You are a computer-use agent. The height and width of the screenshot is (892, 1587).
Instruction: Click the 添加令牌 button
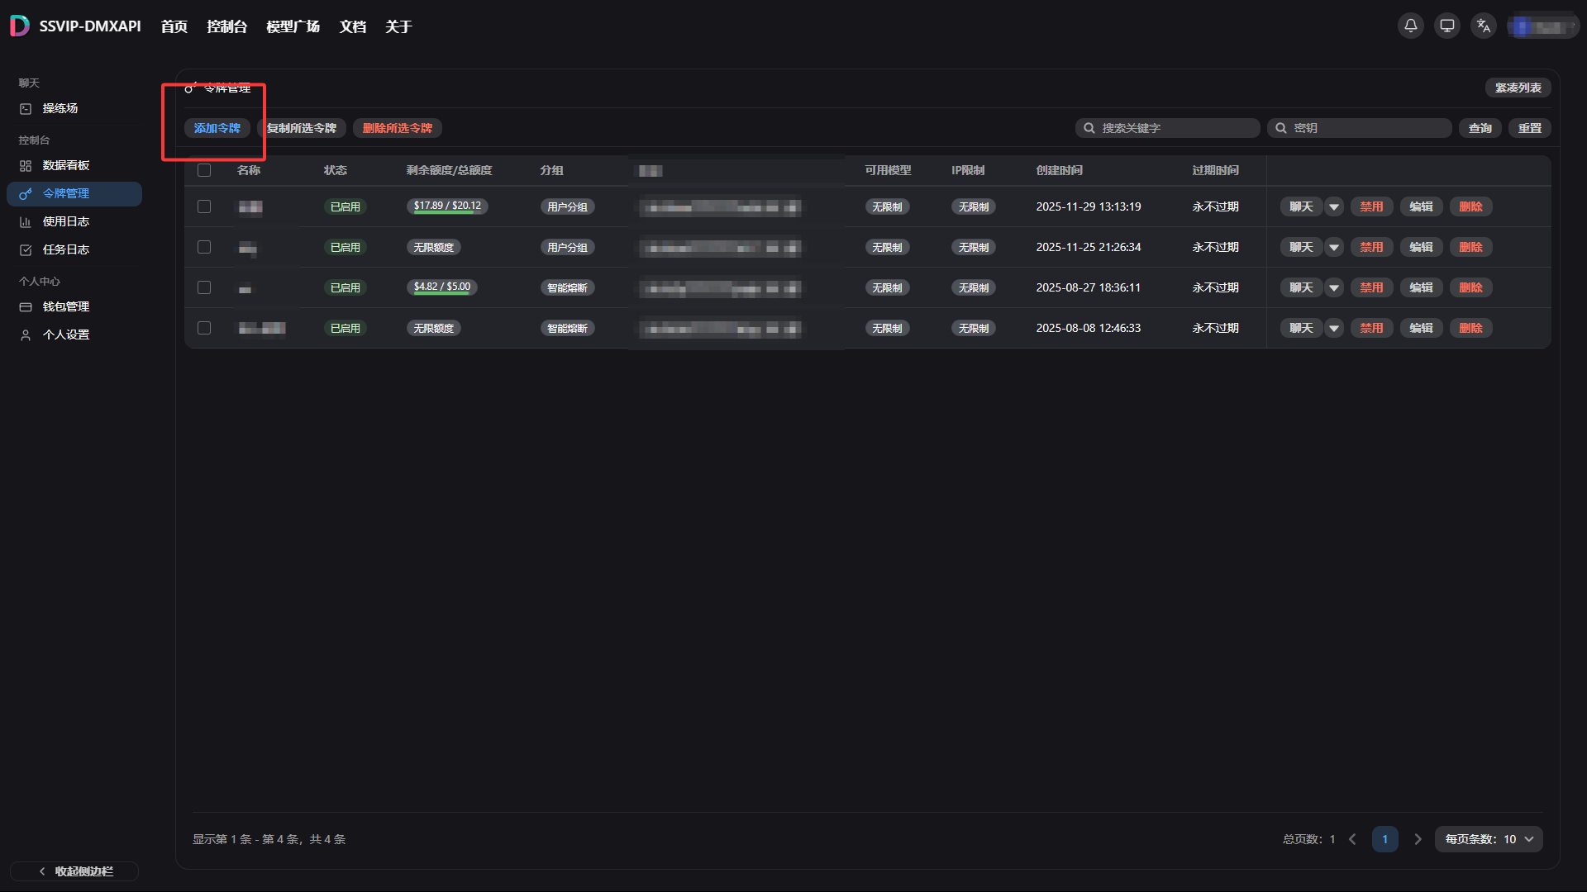pos(217,128)
